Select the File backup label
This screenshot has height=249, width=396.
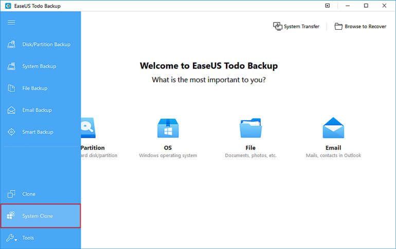coord(250,148)
